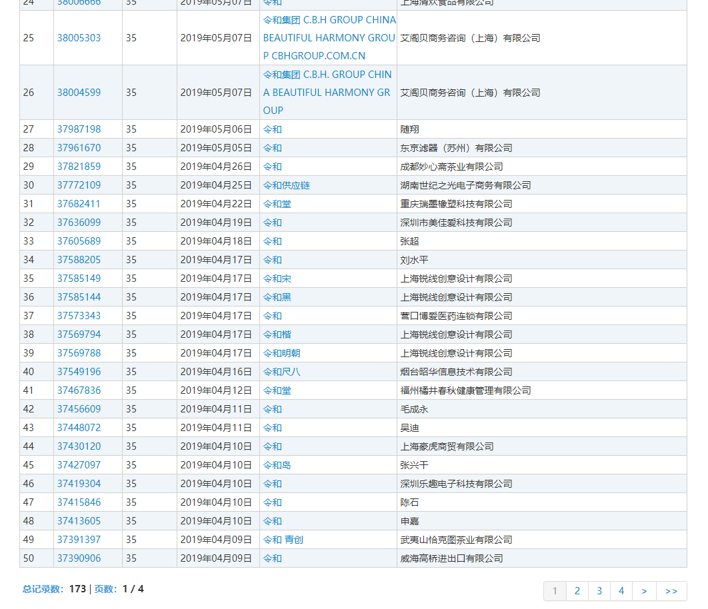Select current page 1 pagination button
This screenshot has height=609, width=708.
(555, 591)
